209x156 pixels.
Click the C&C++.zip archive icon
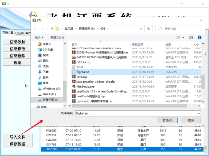(74, 62)
